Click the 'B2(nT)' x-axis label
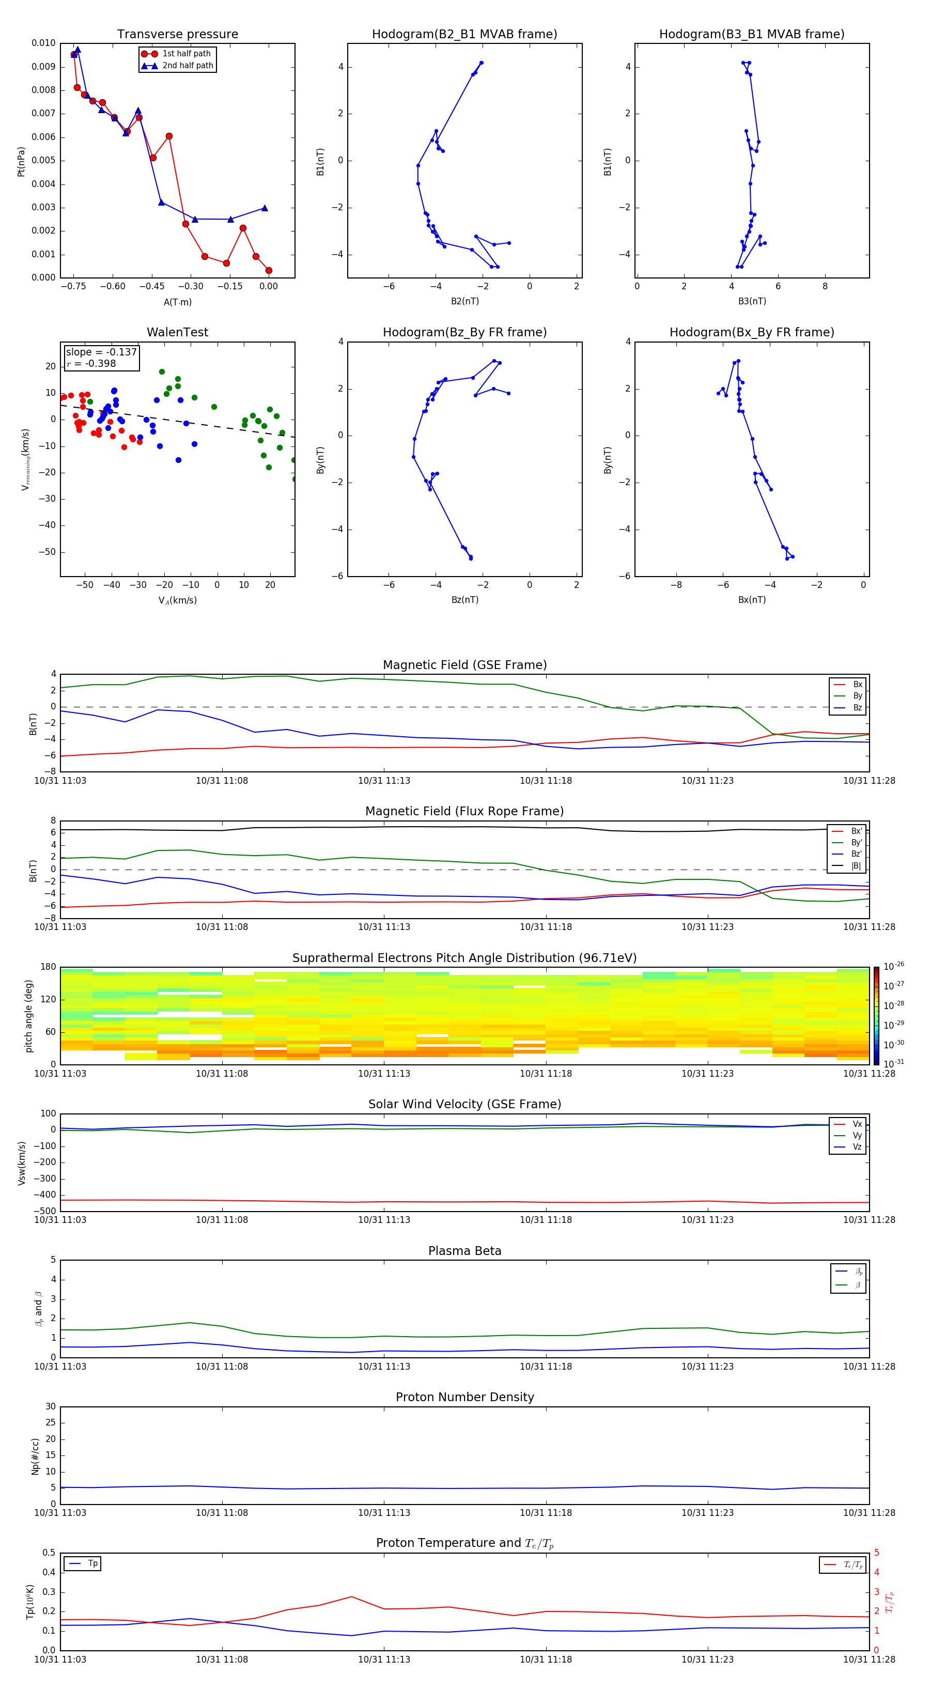Image resolution: width=930 pixels, height=1705 pixels. pos(464,301)
